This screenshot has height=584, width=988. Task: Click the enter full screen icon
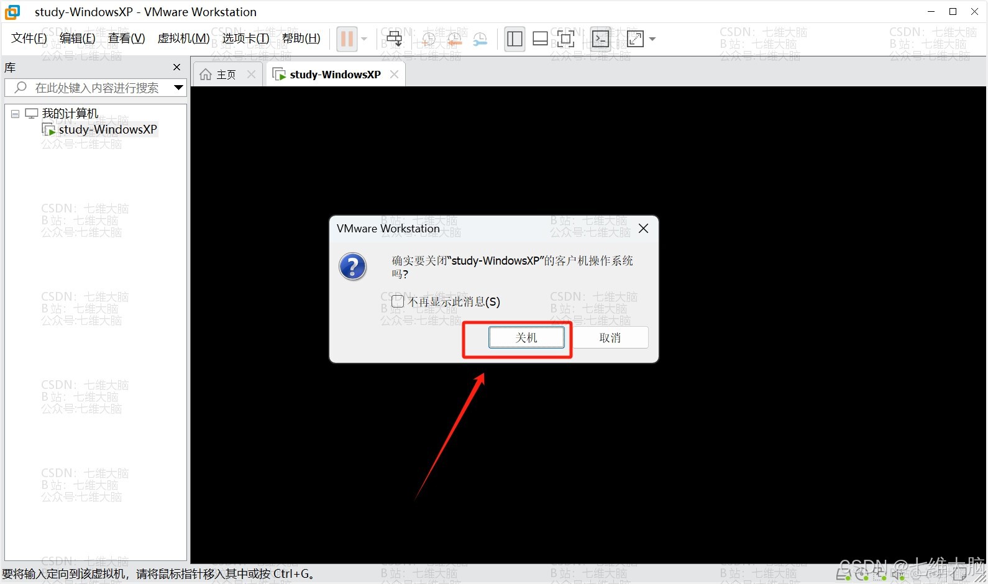pyautogui.click(x=565, y=39)
